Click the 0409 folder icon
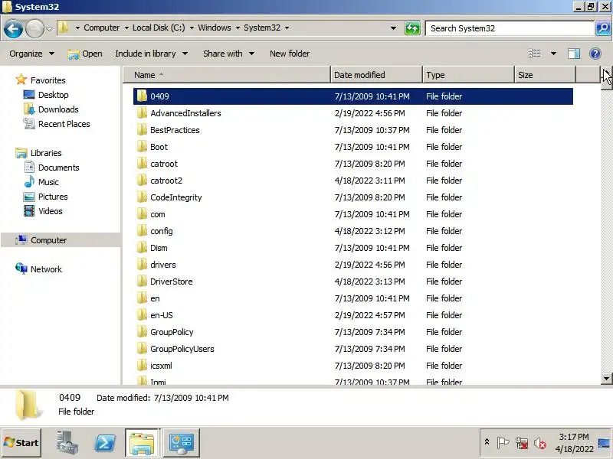The height and width of the screenshot is (459, 613). pos(142,96)
